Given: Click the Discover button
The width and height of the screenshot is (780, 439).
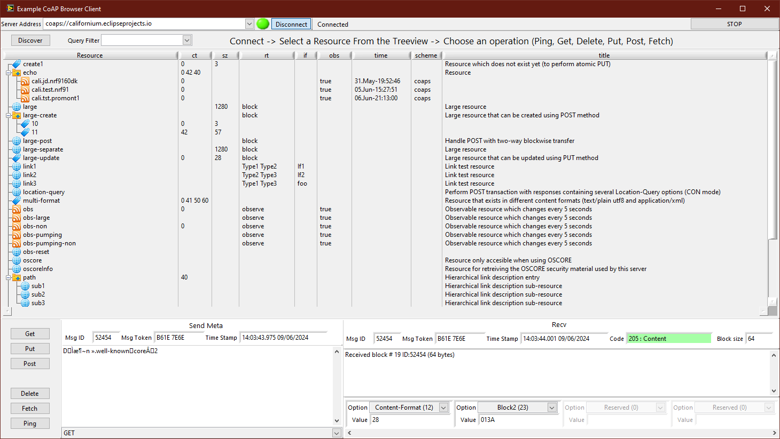Looking at the screenshot, I should tap(30, 40).
